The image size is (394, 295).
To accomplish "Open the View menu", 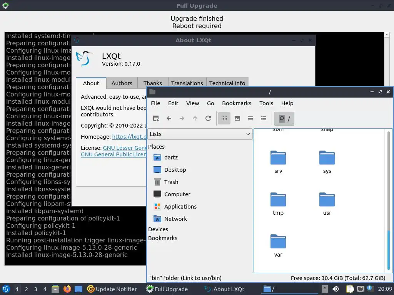I will click(x=192, y=103).
